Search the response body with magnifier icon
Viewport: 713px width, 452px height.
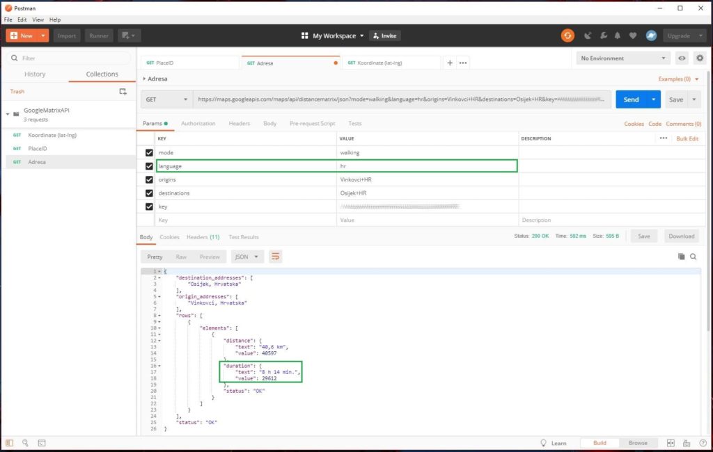tap(694, 257)
